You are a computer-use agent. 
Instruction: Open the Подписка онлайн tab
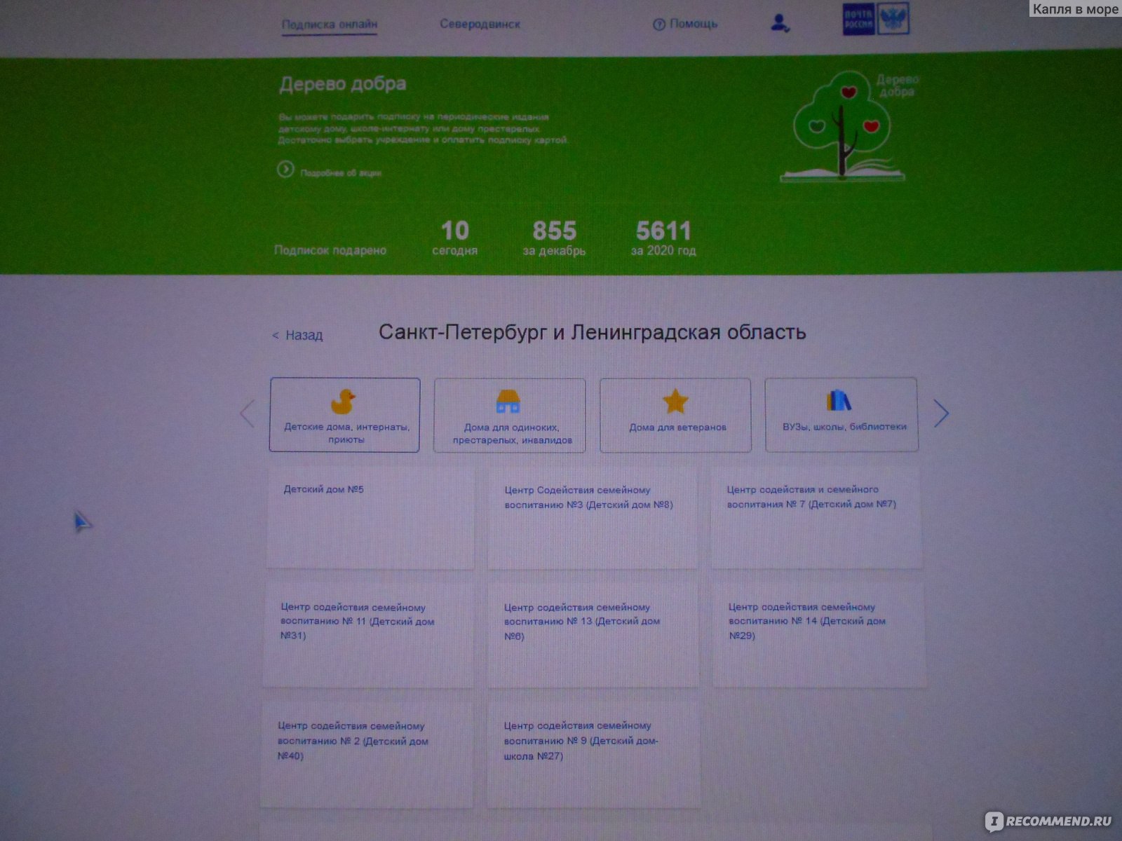pos(330,24)
